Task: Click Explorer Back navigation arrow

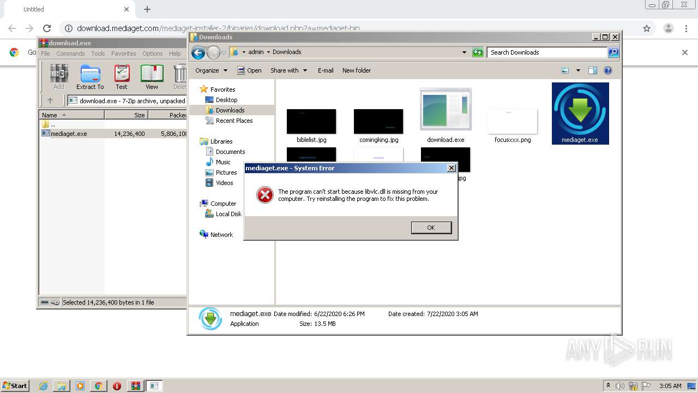Action: tap(198, 52)
